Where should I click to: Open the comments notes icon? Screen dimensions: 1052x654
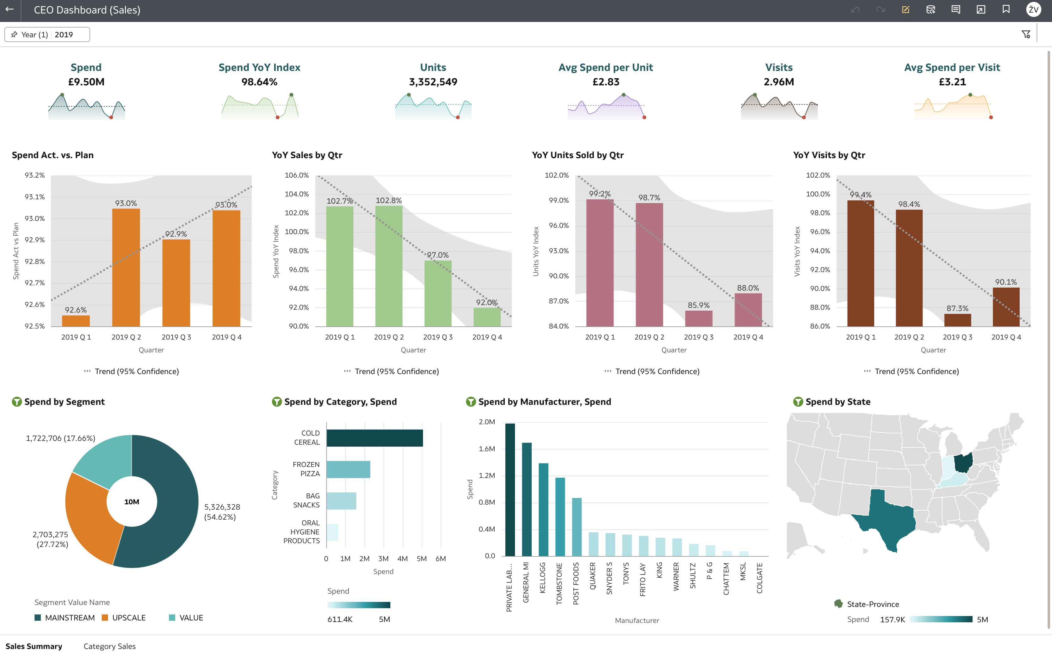tap(956, 9)
